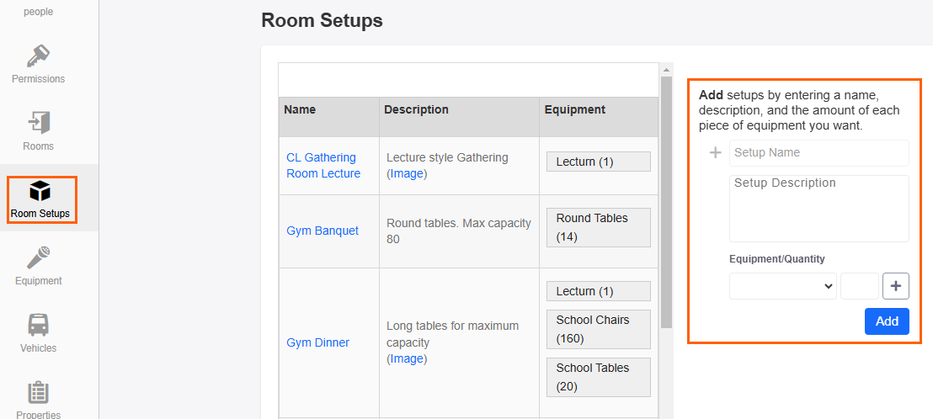
Task: Open Permissions via the key icon
Action: (x=38, y=56)
